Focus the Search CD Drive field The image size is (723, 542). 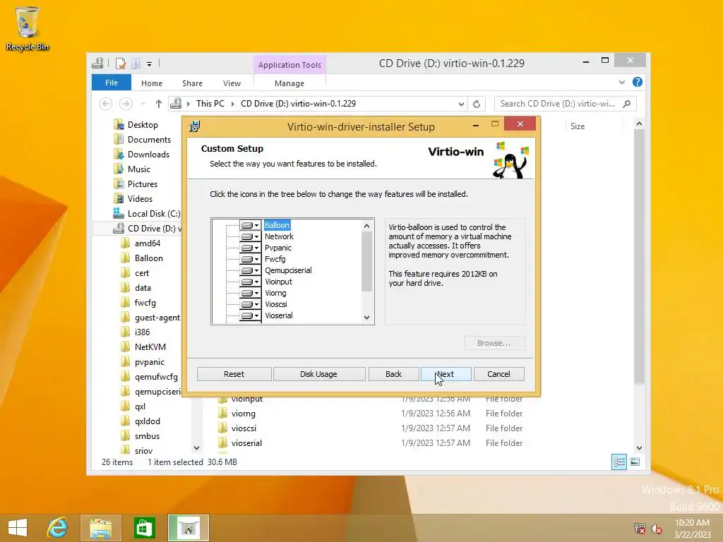[565, 104]
